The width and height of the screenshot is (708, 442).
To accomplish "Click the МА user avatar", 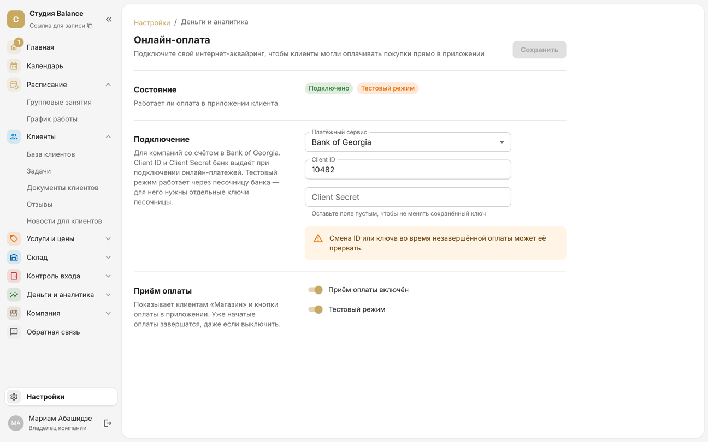I will (x=16, y=423).
